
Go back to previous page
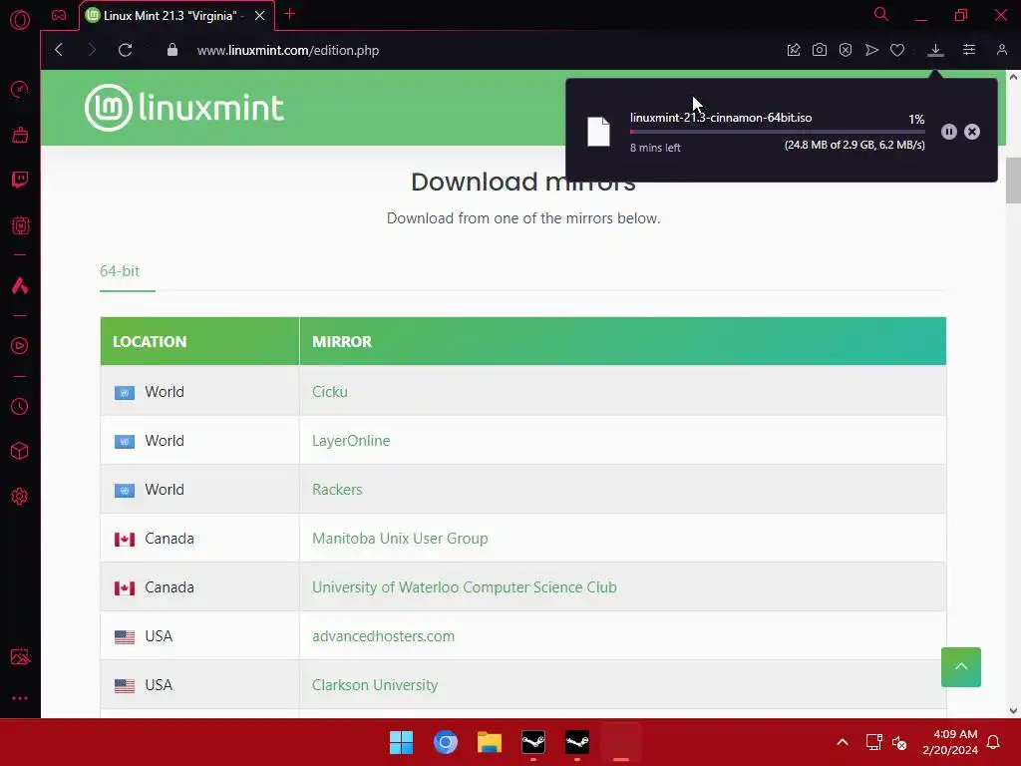point(59,50)
